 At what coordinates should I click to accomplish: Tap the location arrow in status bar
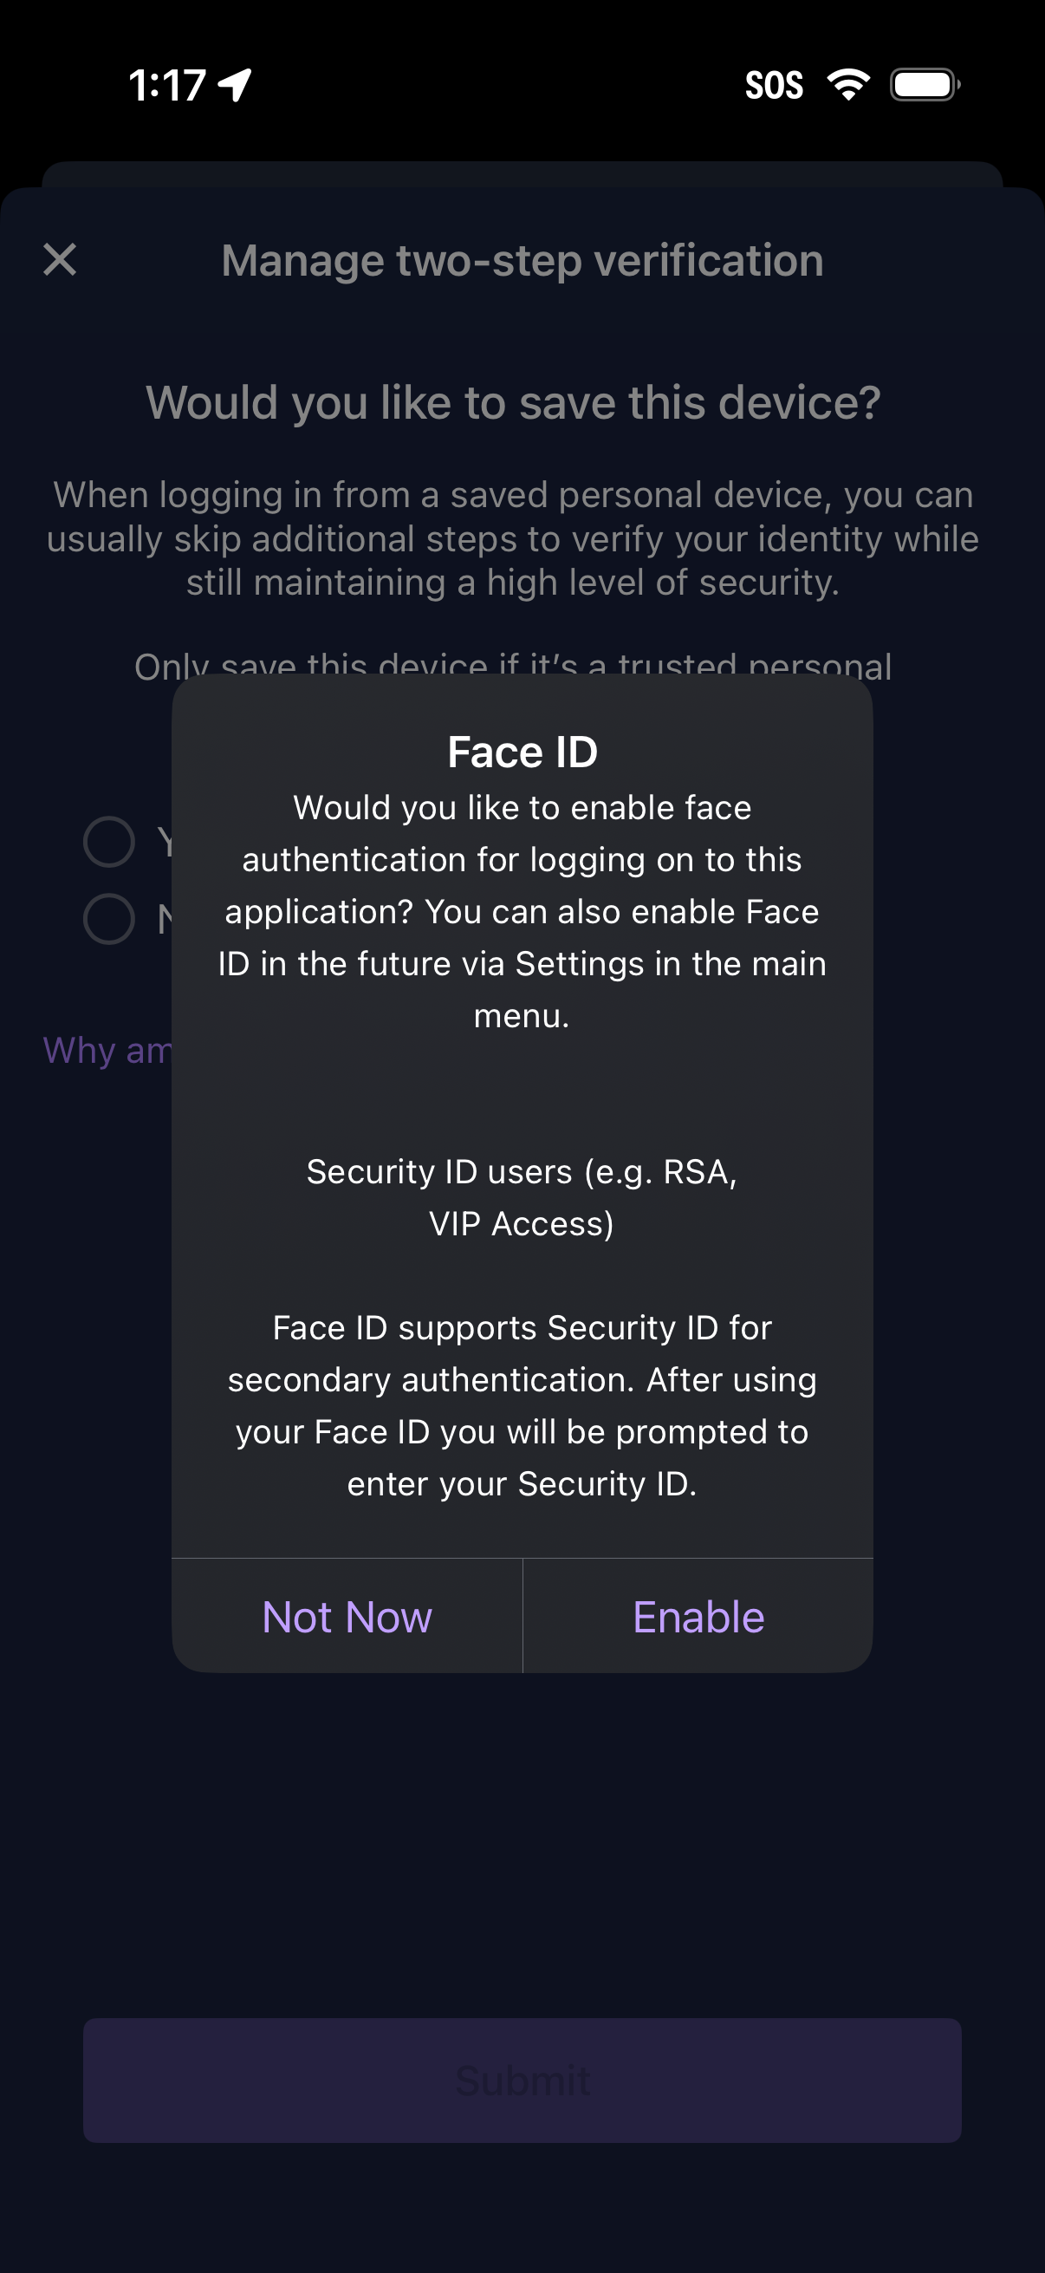tap(236, 86)
